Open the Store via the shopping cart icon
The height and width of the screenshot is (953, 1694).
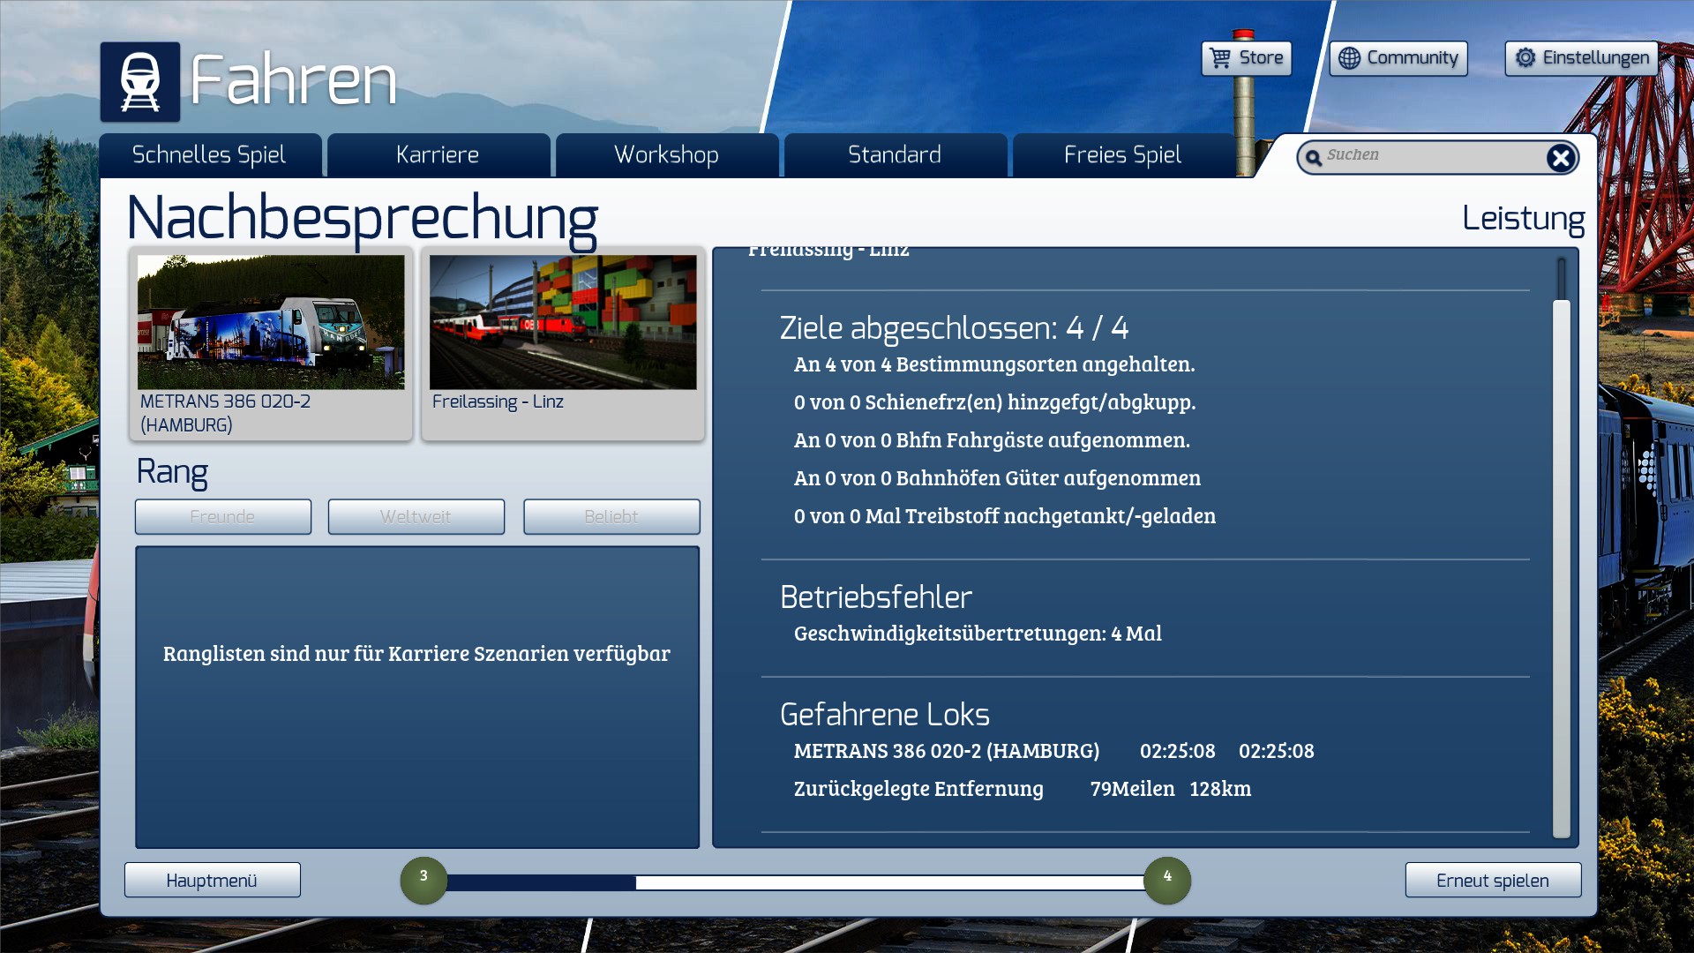1221,58
